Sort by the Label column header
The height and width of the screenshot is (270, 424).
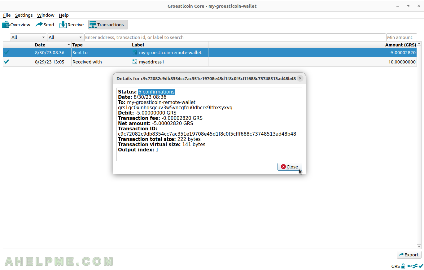click(x=170, y=45)
